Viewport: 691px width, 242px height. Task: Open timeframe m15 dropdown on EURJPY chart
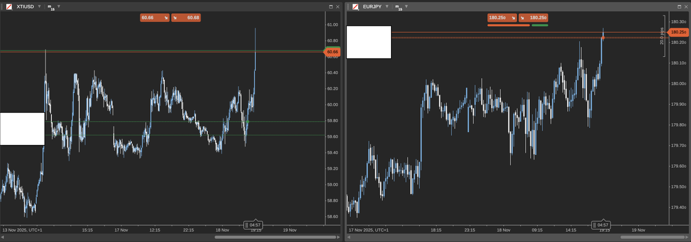click(406, 6)
